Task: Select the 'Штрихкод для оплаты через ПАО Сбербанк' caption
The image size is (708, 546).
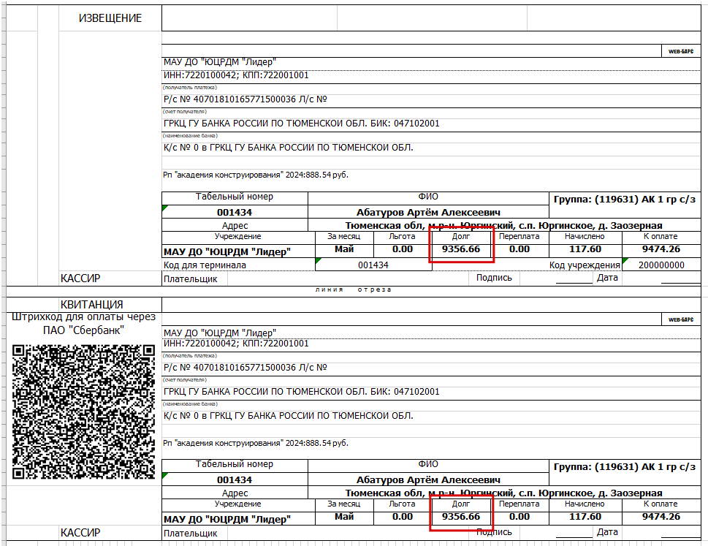Action: (83, 323)
